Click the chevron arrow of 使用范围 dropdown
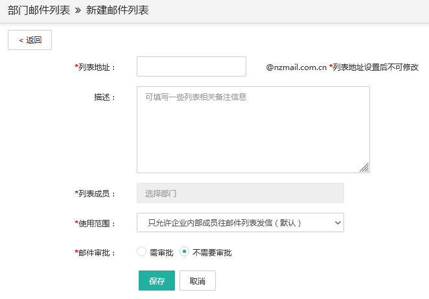The height and width of the screenshot is (299, 429). (338, 223)
